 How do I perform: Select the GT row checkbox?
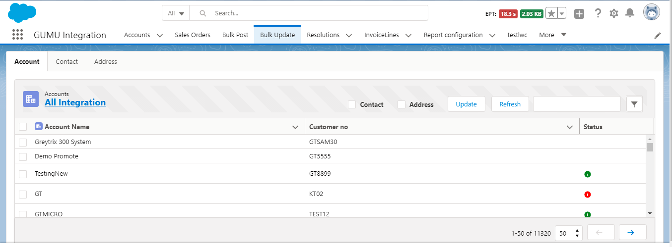tap(23, 195)
